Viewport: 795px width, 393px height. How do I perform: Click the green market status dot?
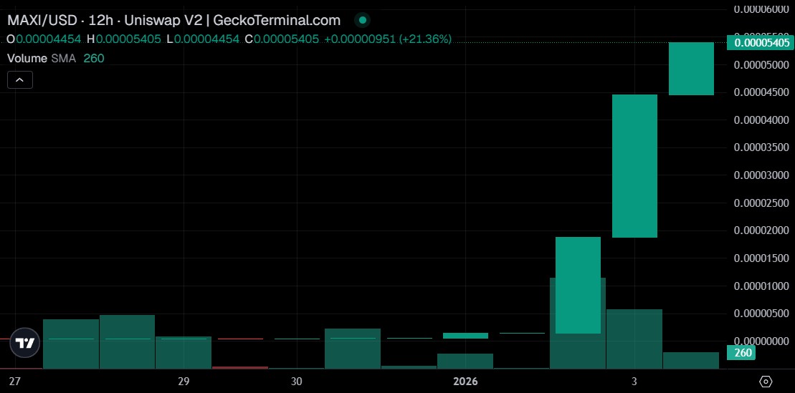363,20
